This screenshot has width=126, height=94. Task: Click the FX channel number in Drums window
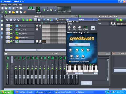pyautogui.click(x=86, y=27)
